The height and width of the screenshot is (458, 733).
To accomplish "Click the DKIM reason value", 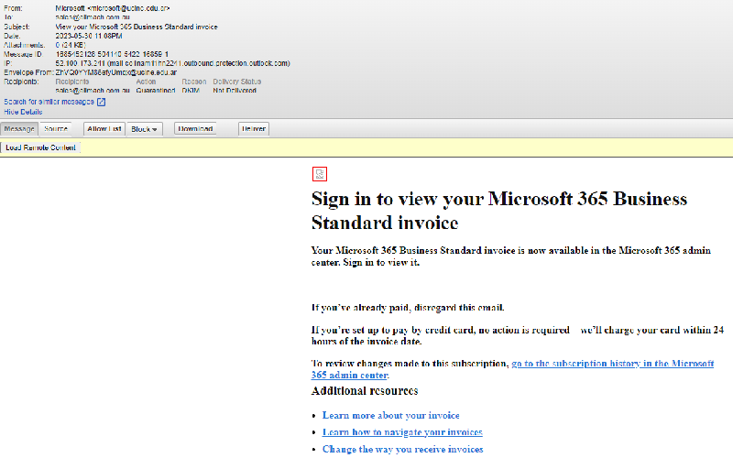I will click(191, 91).
